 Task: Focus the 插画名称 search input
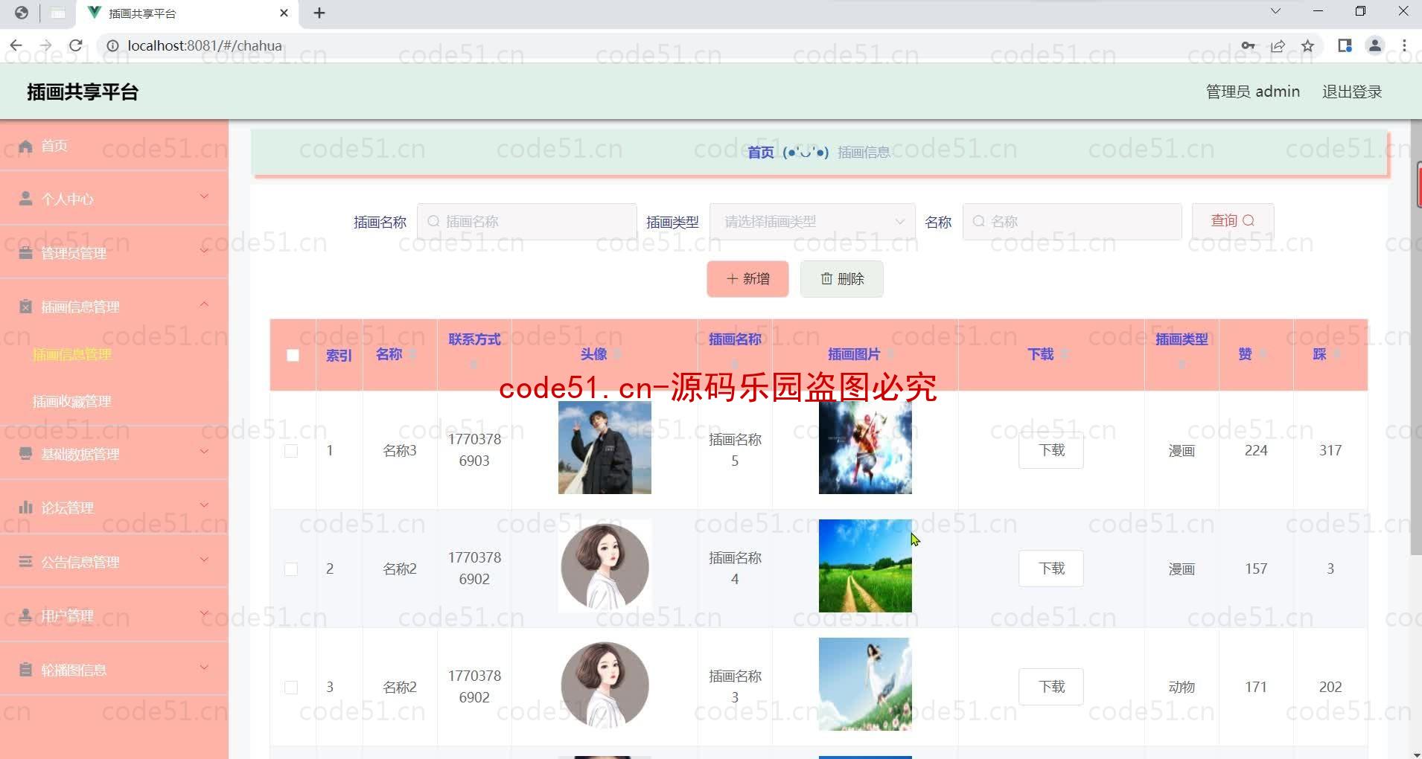point(527,222)
